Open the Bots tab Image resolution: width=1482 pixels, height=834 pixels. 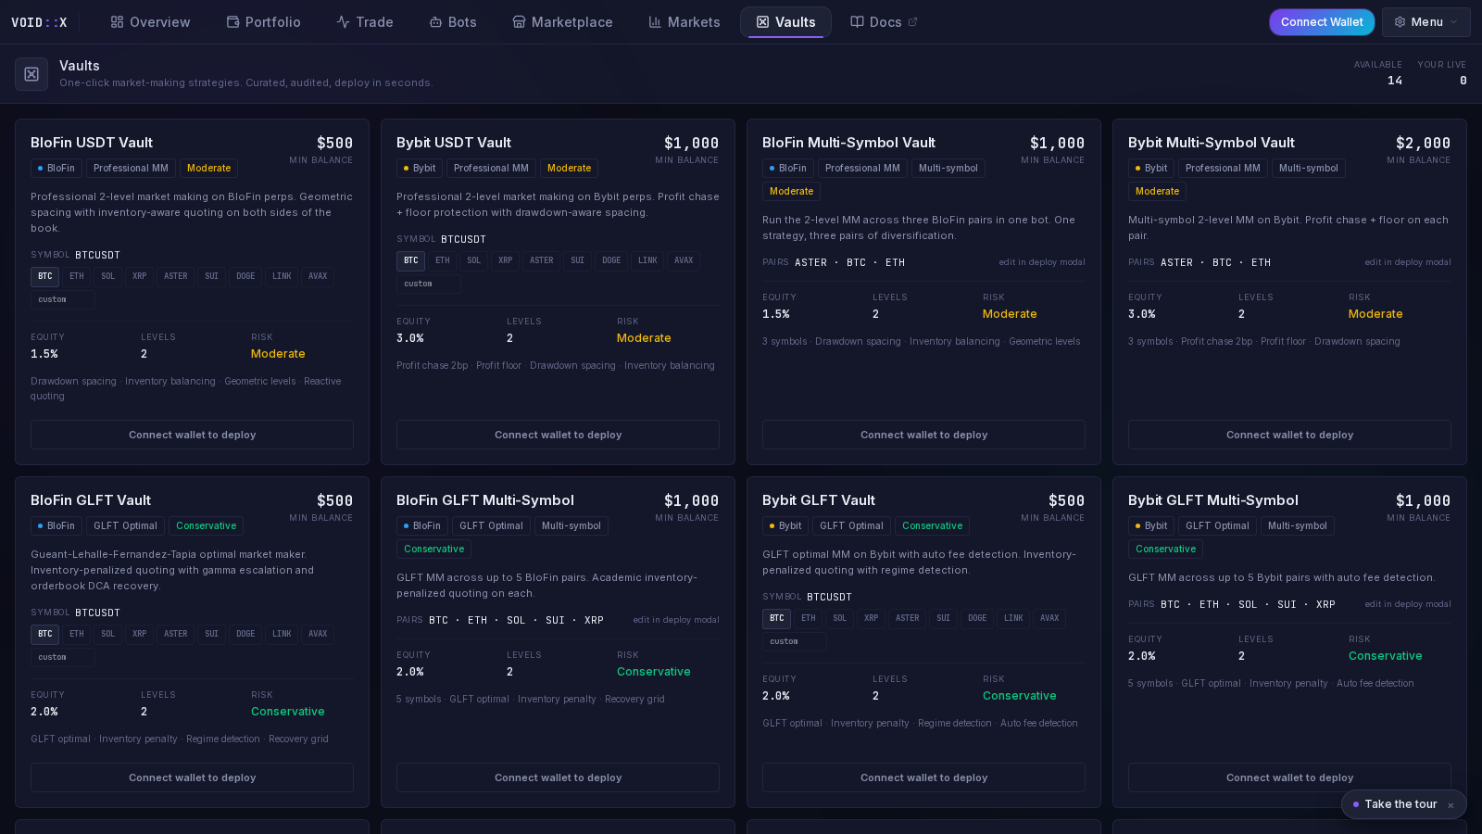(x=453, y=22)
